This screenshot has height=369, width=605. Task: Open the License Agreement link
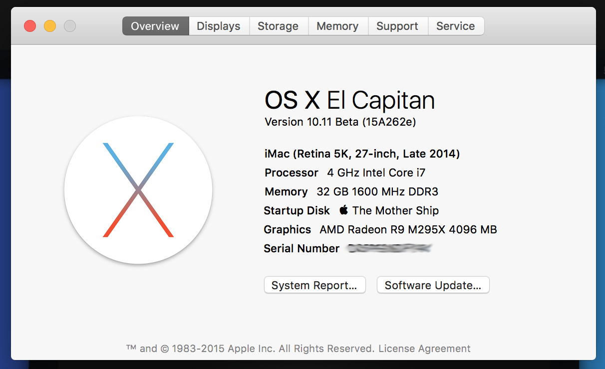(424, 349)
